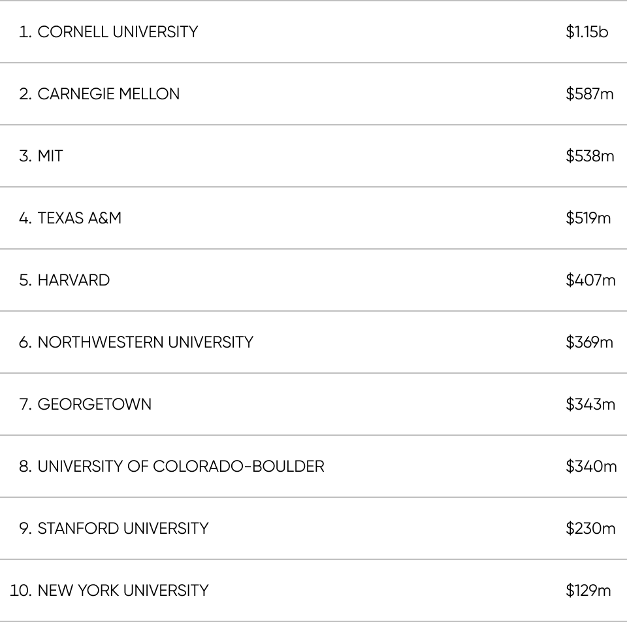Select the $407m value
This screenshot has height=622, width=627.
[x=590, y=280]
